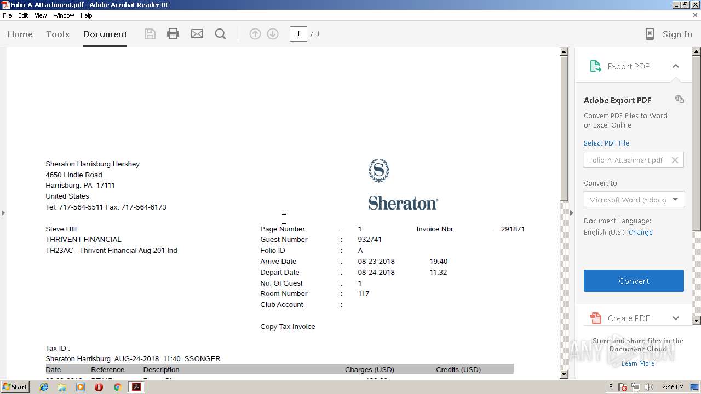The height and width of the screenshot is (394, 701).
Task: Remove Folio-A-Attachment.pdf with X icon
Action: point(675,160)
